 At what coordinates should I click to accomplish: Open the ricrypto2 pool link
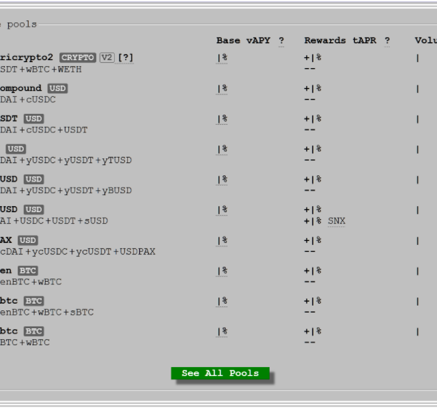pos(27,57)
